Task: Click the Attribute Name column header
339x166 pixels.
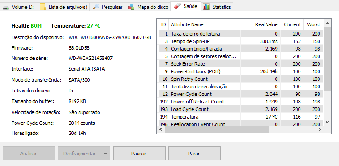Action: point(204,24)
